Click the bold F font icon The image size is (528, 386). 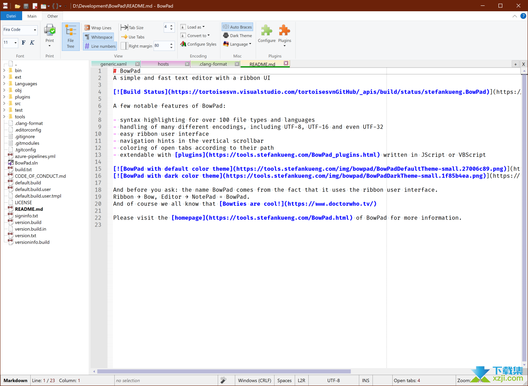pyautogui.click(x=23, y=43)
